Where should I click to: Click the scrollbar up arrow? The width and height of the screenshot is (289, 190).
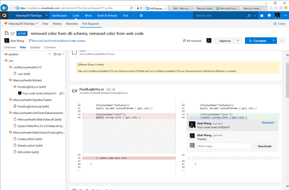point(287,55)
